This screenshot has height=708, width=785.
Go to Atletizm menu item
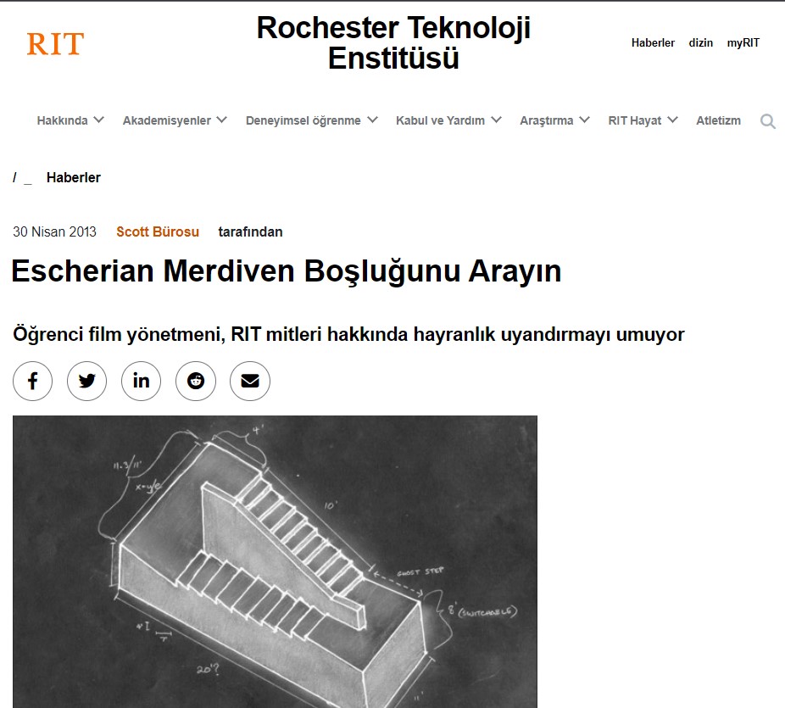718,120
